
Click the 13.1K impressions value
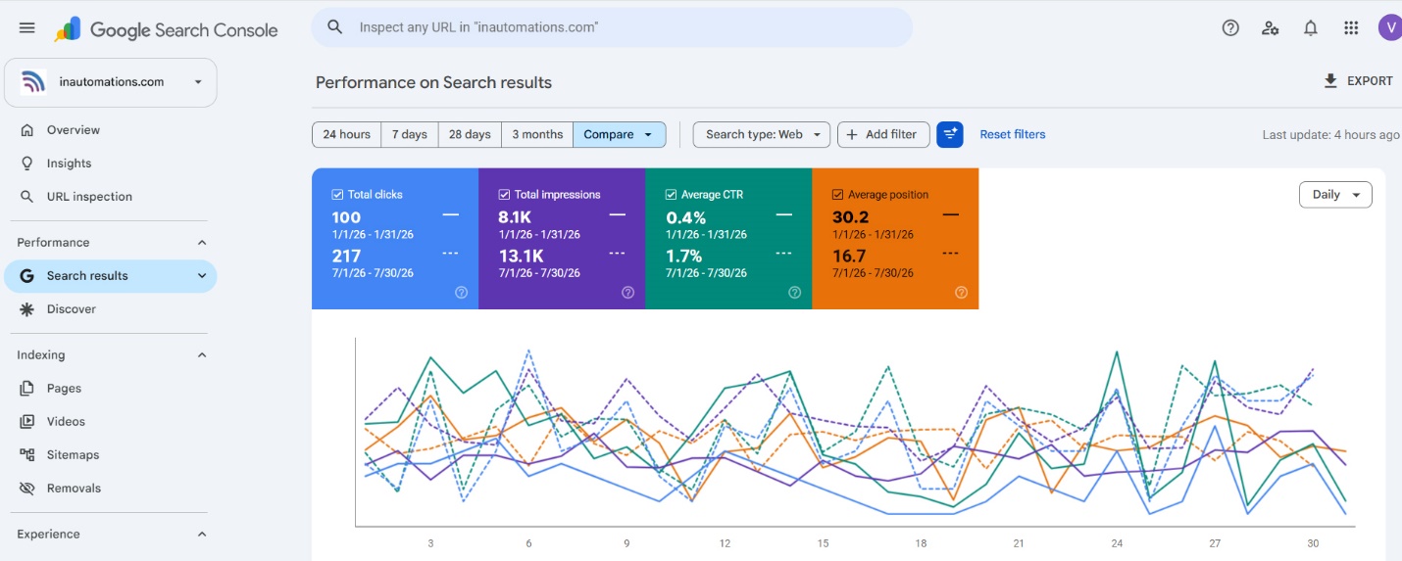click(x=521, y=257)
